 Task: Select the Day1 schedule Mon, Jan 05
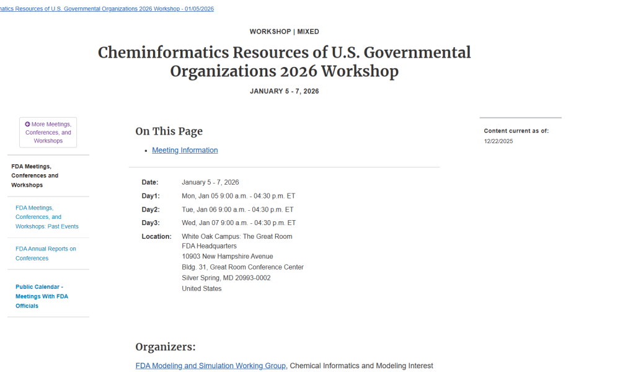pyautogui.click(x=239, y=196)
